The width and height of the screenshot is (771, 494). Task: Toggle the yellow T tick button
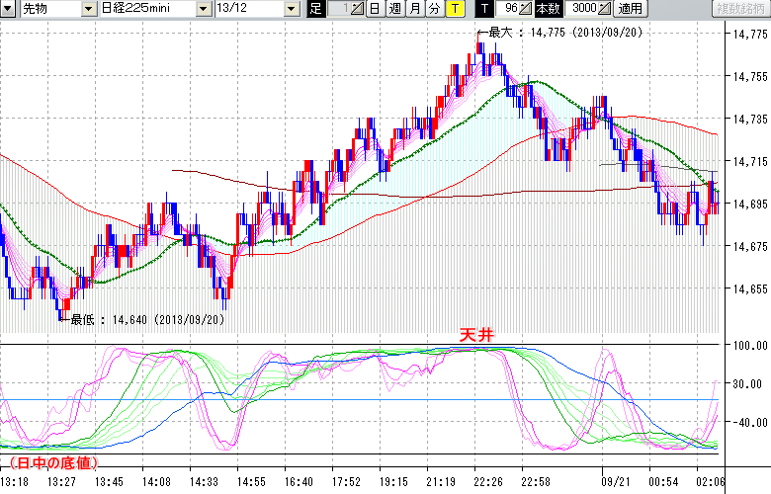(x=454, y=9)
